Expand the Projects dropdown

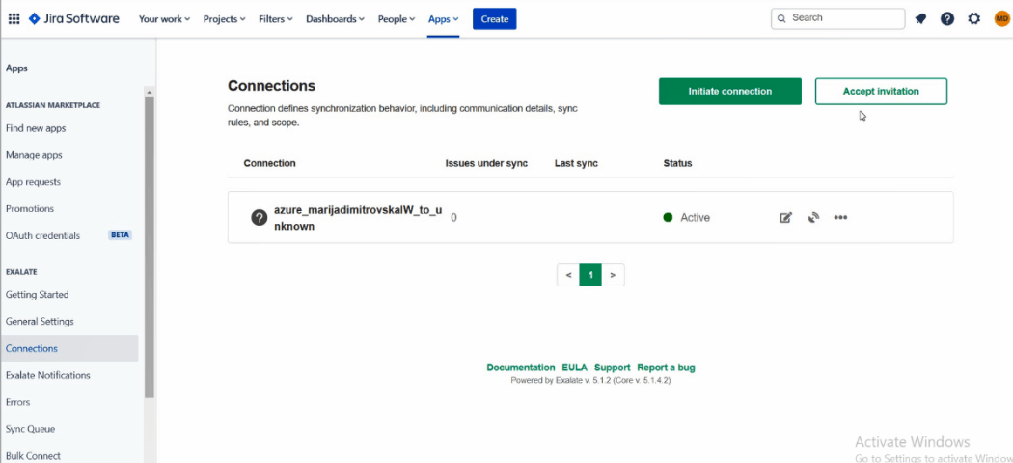[224, 19]
